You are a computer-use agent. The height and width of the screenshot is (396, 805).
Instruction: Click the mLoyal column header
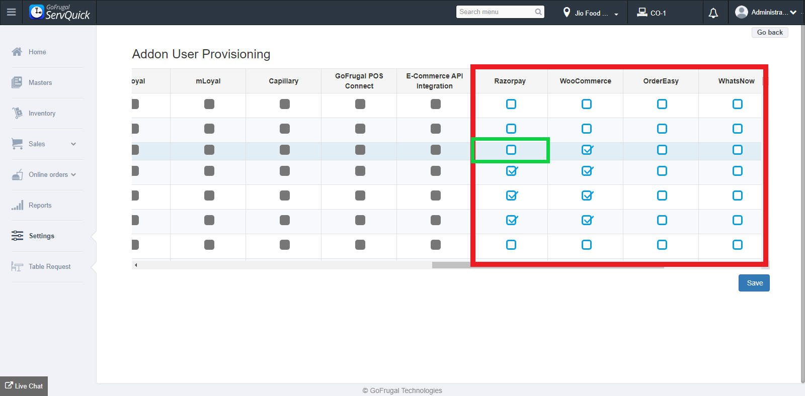pos(208,81)
